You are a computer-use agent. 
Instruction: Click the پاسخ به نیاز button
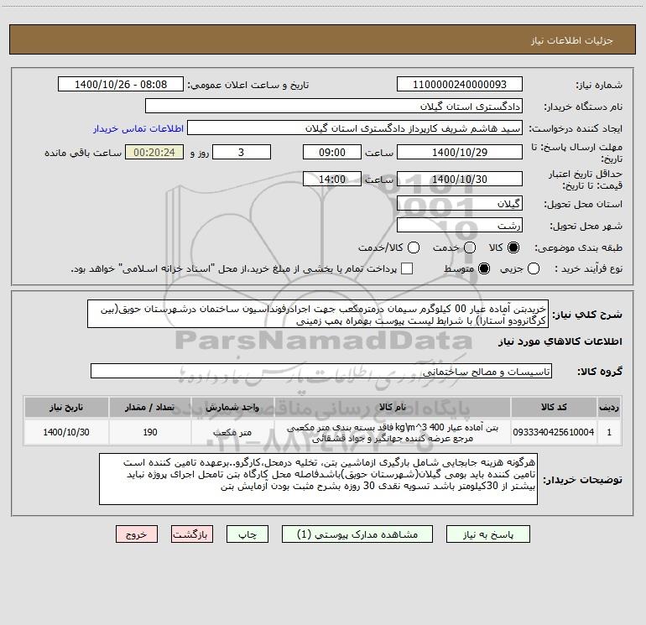488,534
